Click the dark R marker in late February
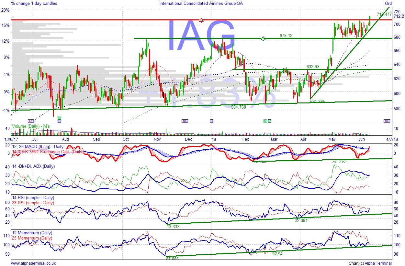This screenshot has width=405, height=266. tap(269, 121)
